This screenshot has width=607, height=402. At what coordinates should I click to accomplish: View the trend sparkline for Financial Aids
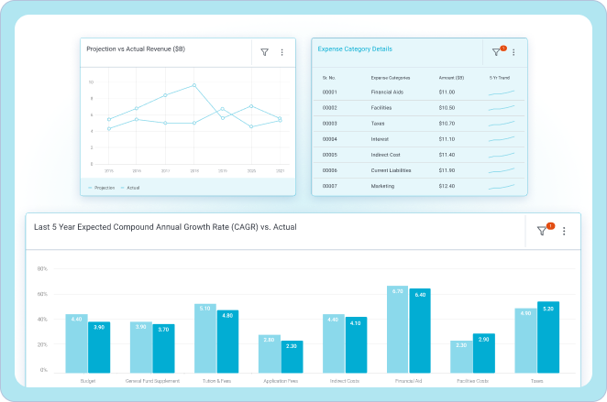pyautogui.click(x=501, y=92)
